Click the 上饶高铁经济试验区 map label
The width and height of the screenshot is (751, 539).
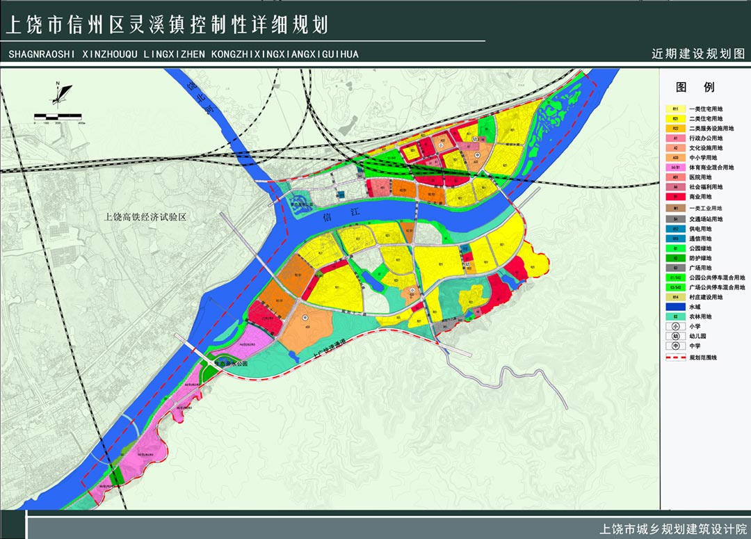pos(146,216)
